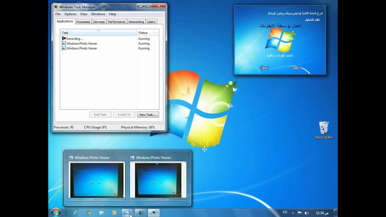Click the right arrow in the Arabic tutorial slide

pos(296,68)
